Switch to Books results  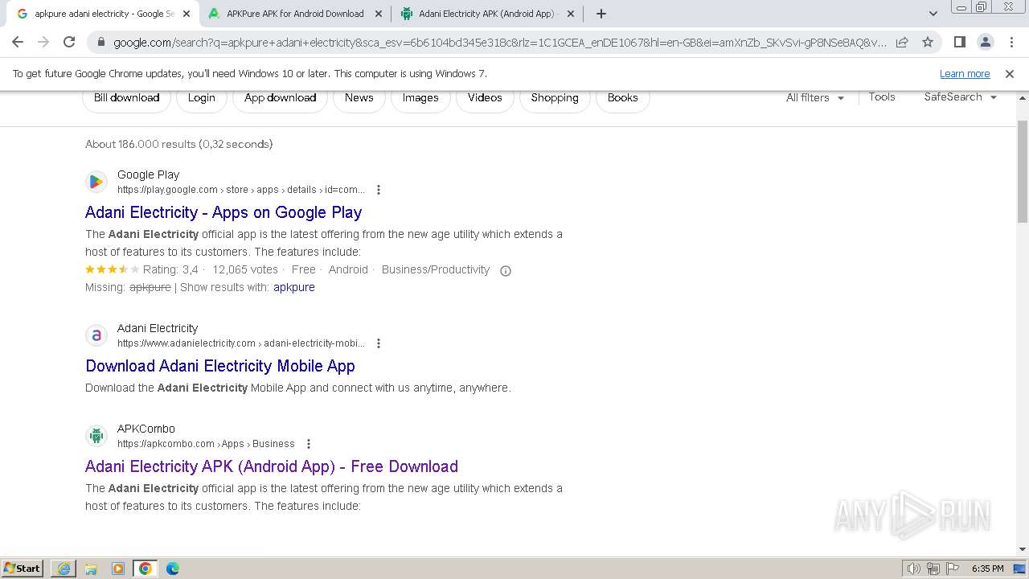(622, 98)
